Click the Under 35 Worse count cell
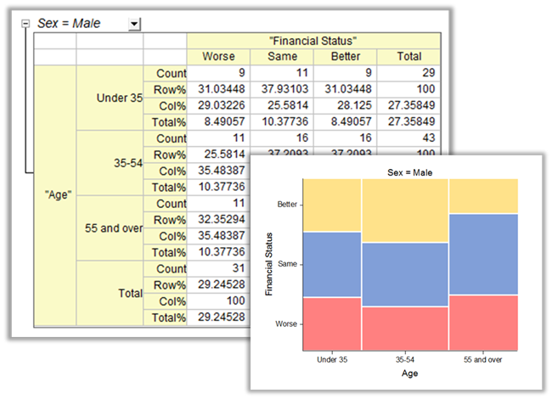 (x=218, y=73)
